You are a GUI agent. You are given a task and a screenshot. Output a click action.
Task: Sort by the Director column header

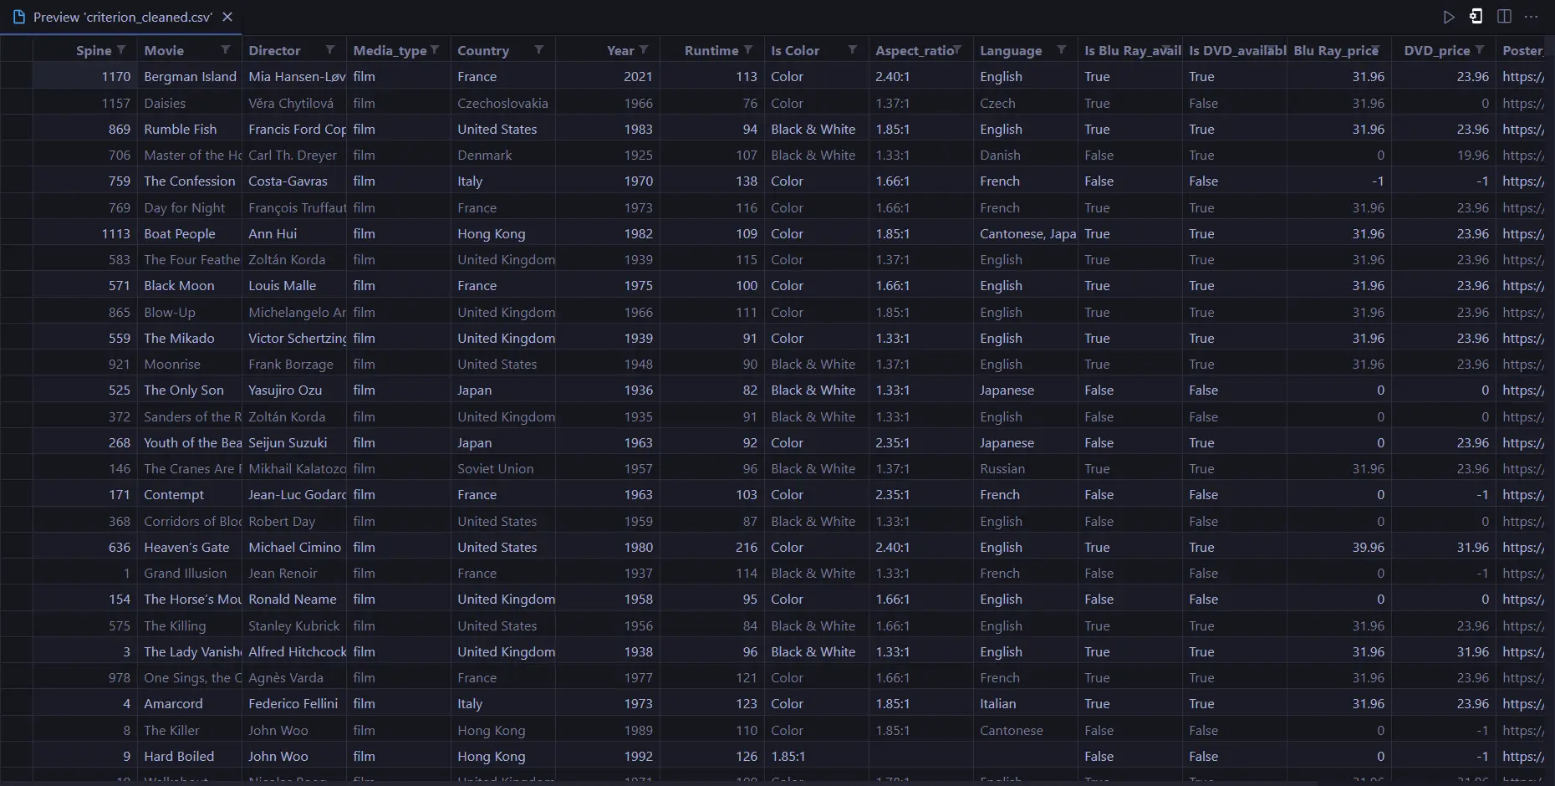(x=274, y=50)
